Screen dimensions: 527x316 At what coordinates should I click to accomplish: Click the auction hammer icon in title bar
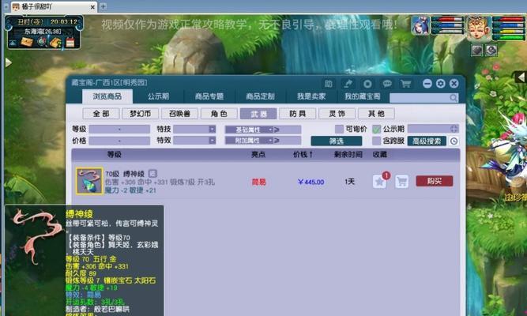(x=348, y=84)
